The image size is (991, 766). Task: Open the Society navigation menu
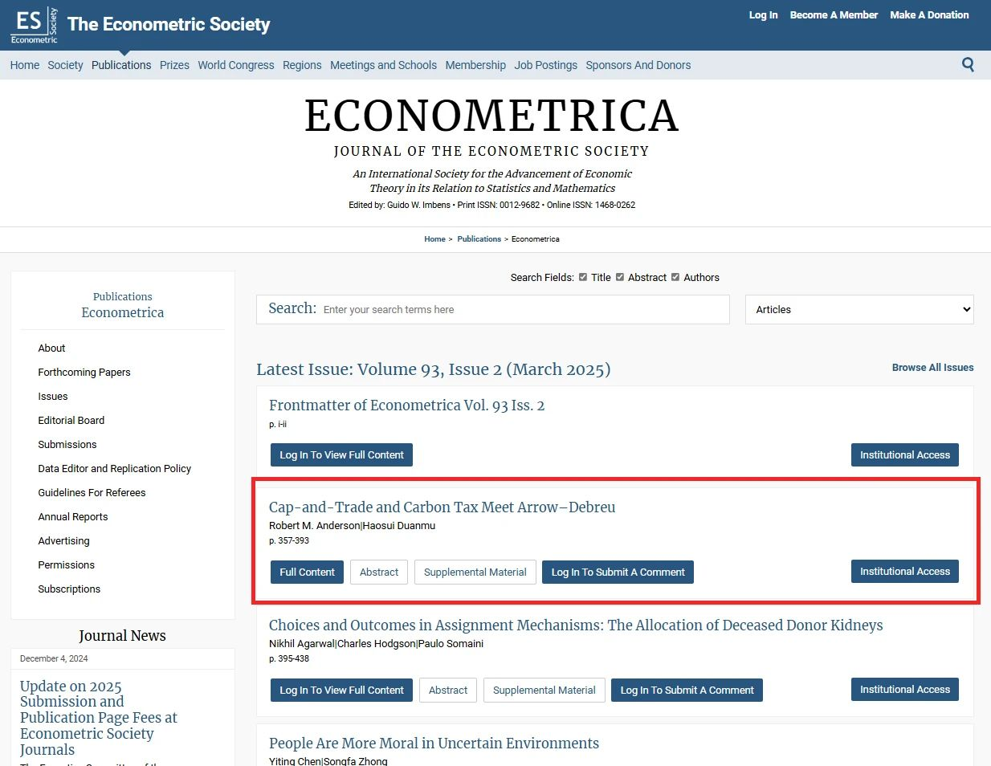[x=65, y=65]
